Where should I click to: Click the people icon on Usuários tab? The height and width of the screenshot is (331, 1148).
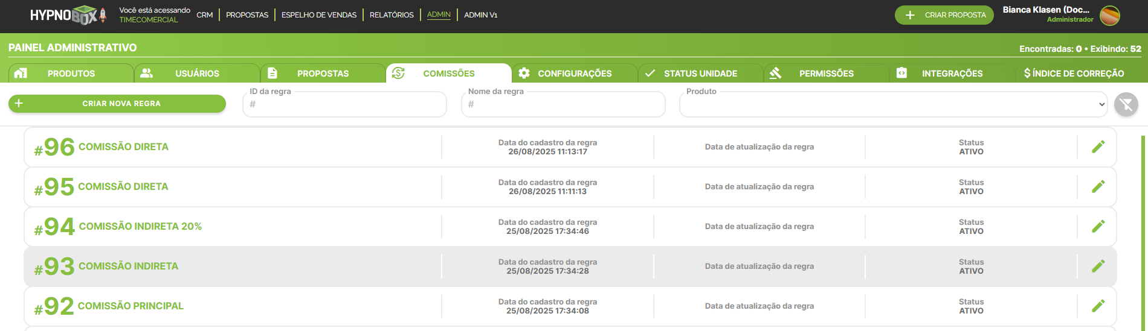(146, 73)
